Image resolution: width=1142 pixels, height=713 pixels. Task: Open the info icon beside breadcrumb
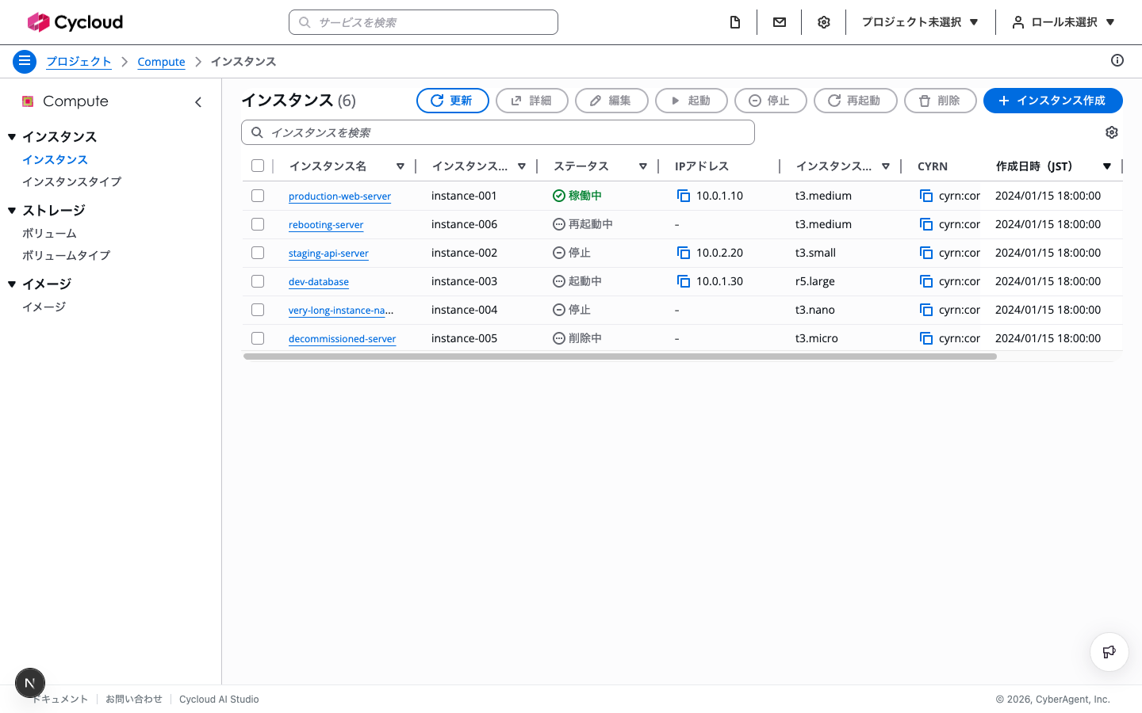tap(1117, 60)
